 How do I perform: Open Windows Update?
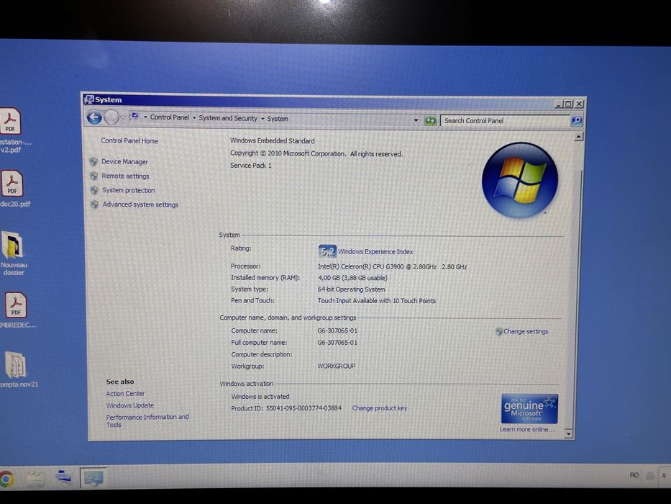point(130,405)
